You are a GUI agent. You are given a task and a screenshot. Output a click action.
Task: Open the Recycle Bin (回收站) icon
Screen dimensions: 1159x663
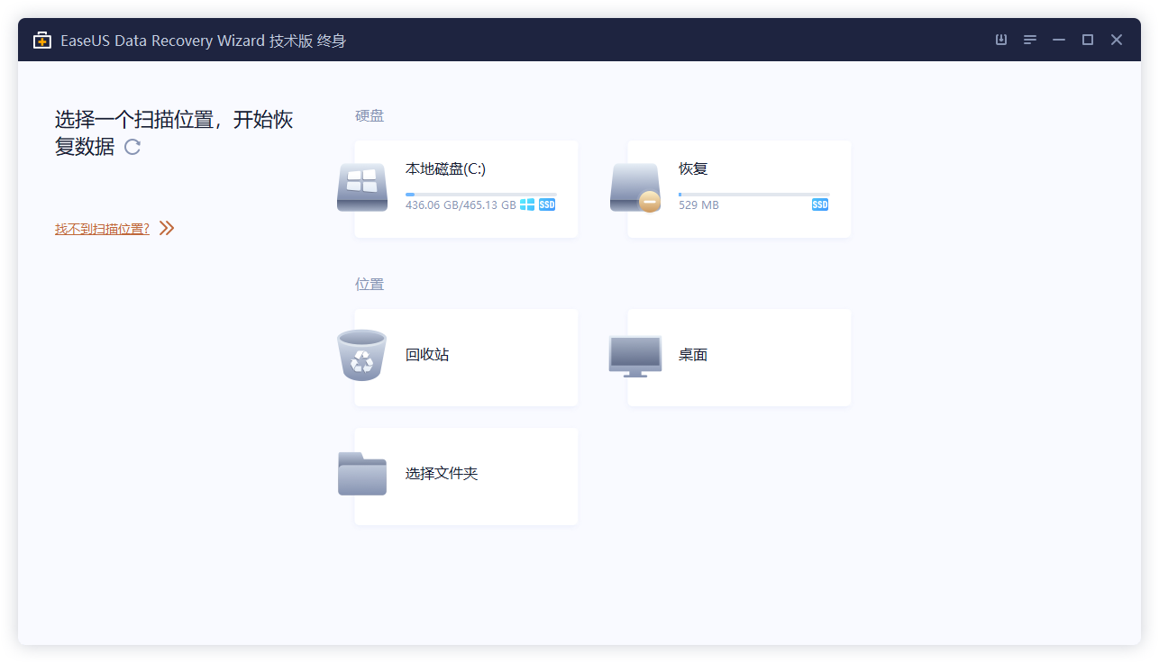[x=361, y=357]
